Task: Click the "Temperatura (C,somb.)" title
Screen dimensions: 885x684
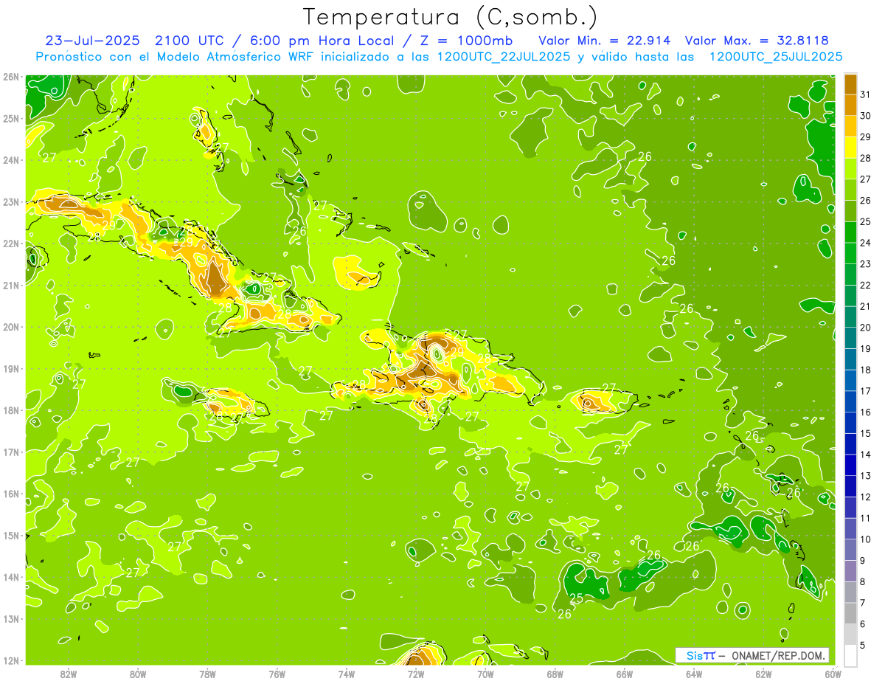Action: click(x=451, y=18)
